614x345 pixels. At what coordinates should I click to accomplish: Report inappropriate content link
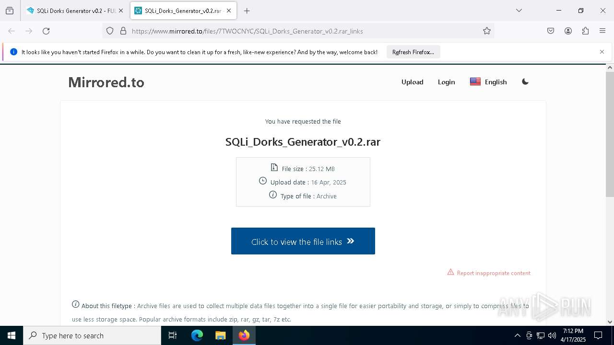pyautogui.click(x=494, y=273)
